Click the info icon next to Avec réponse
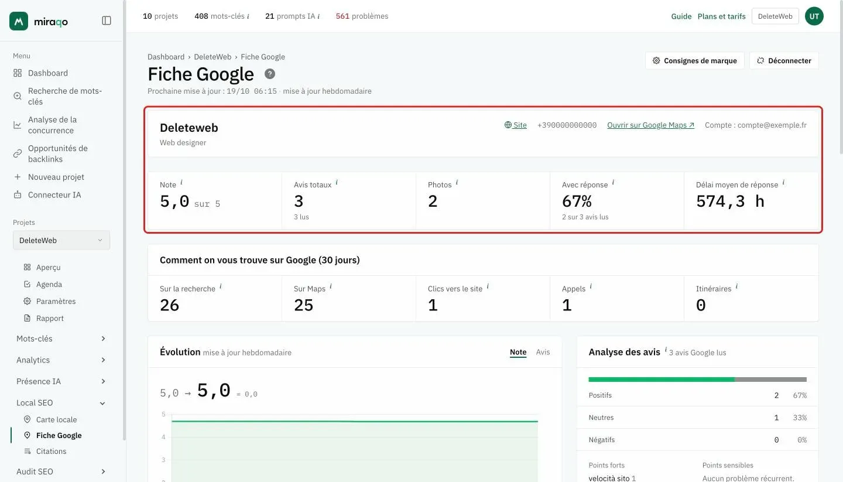Screen dimensions: 843x482 click(613, 183)
